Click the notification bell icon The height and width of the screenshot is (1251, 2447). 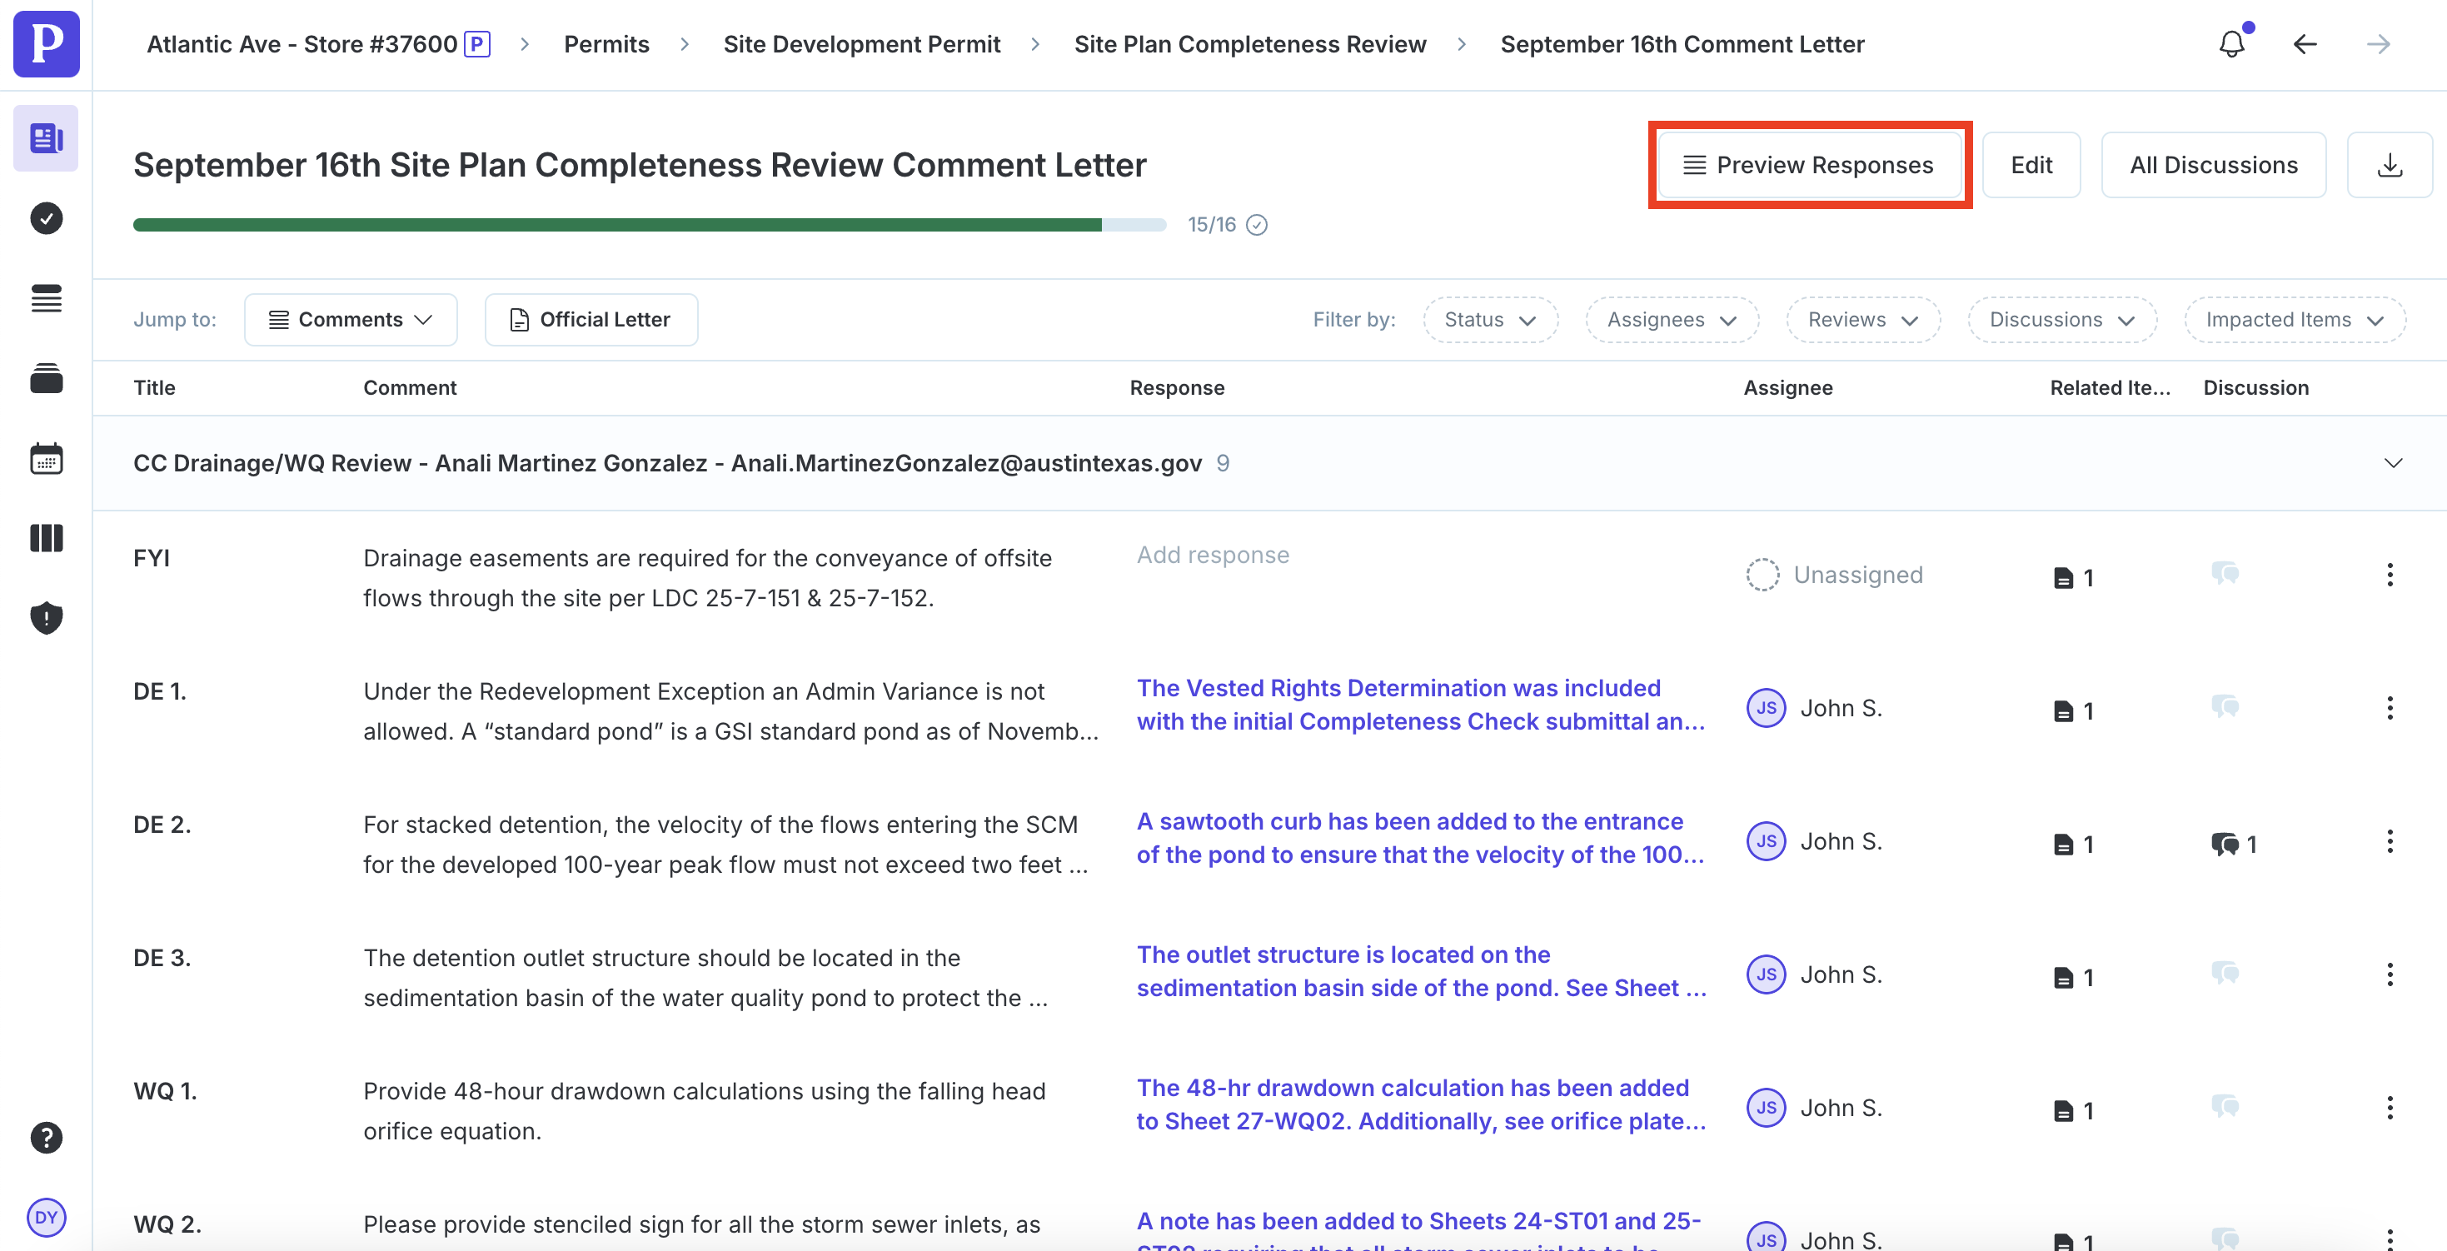(2231, 43)
